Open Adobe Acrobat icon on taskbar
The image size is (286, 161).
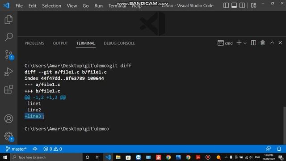click(x=198, y=157)
